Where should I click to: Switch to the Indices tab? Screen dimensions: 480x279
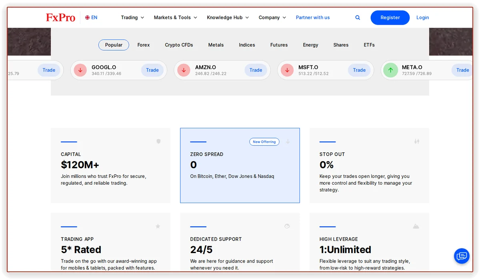247,45
